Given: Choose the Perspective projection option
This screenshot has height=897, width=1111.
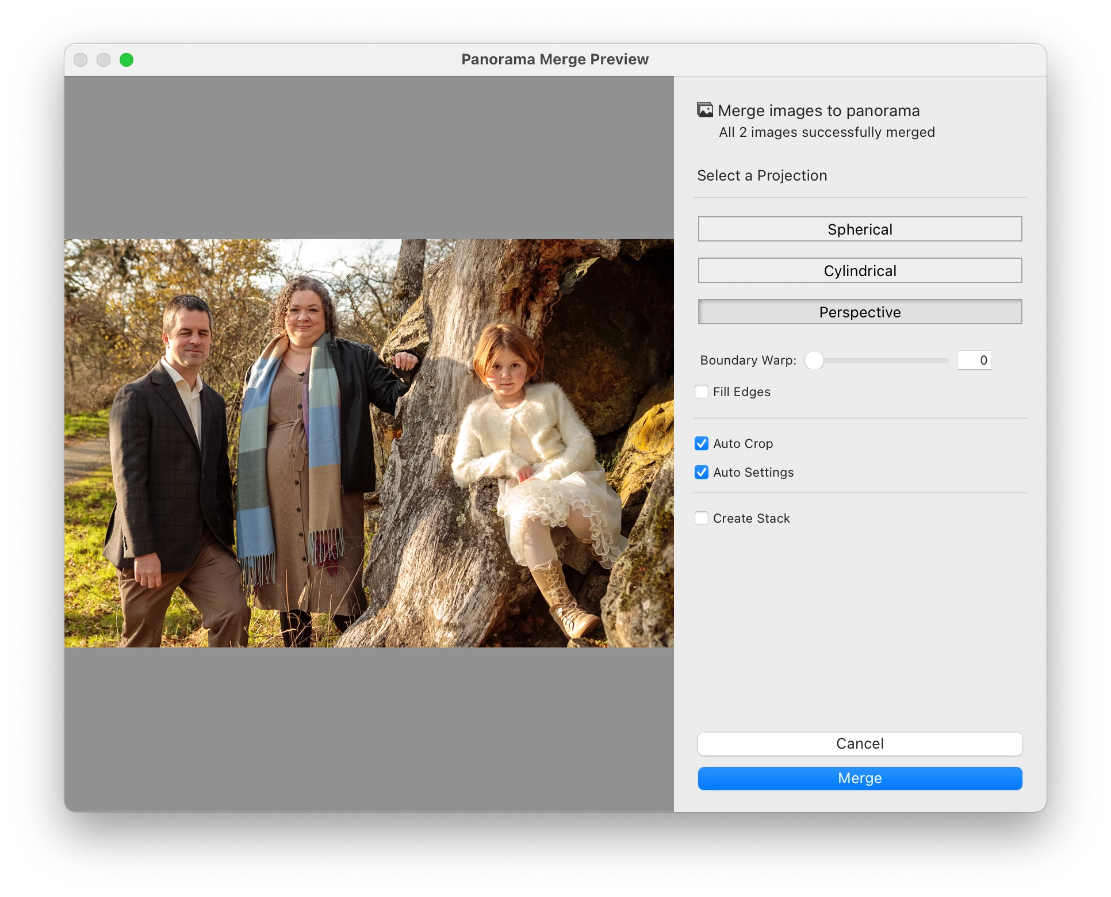Looking at the screenshot, I should [x=860, y=312].
